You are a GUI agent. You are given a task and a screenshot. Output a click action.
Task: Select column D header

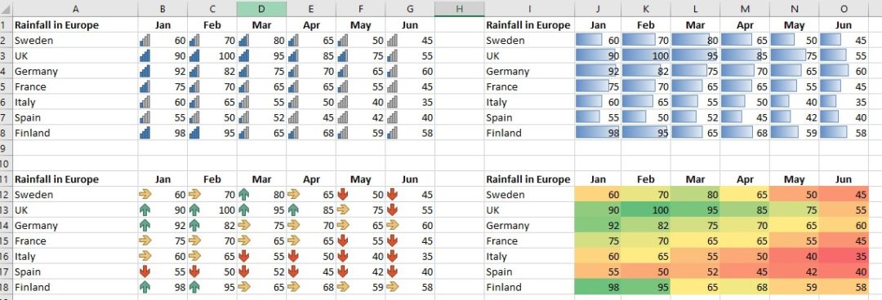tap(261, 8)
